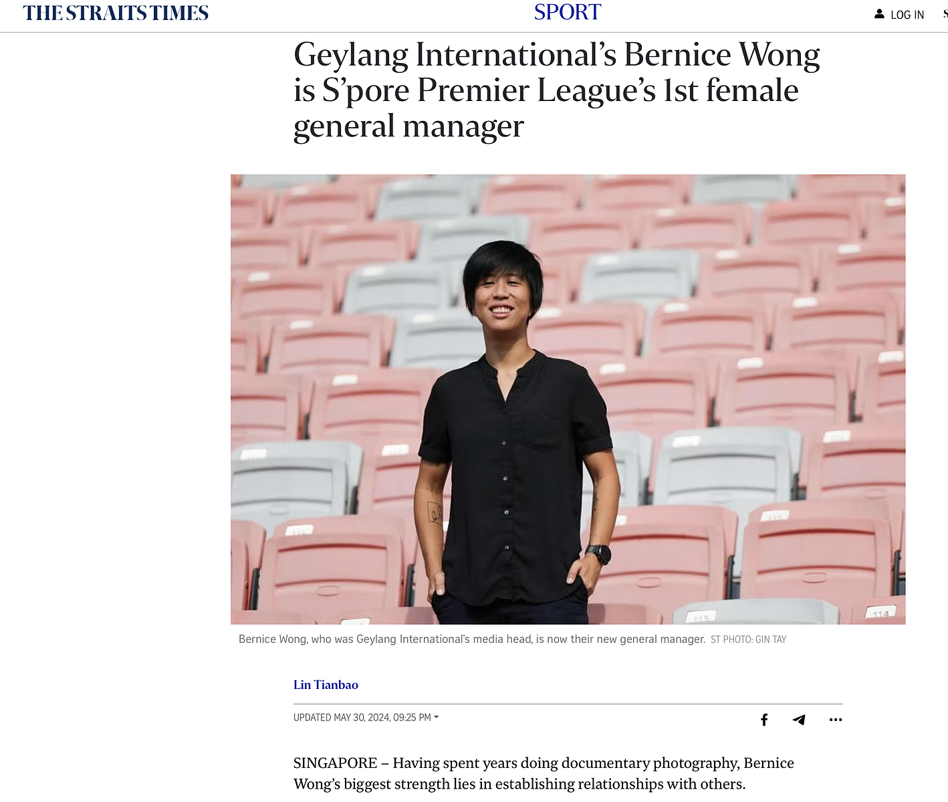The width and height of the screenshot is (948, 802).
Task: Share the article on Facebook
Action: pos(764,720)
